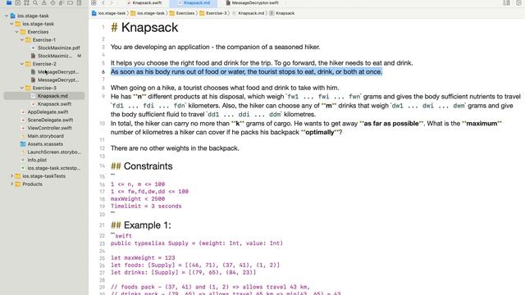
Task: Click the highlighted 'As soon as his body' line
Action: (x=246, y=71)
